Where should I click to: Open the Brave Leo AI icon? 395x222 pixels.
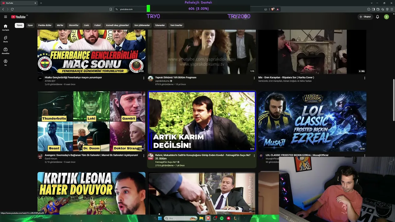[383, 9]
